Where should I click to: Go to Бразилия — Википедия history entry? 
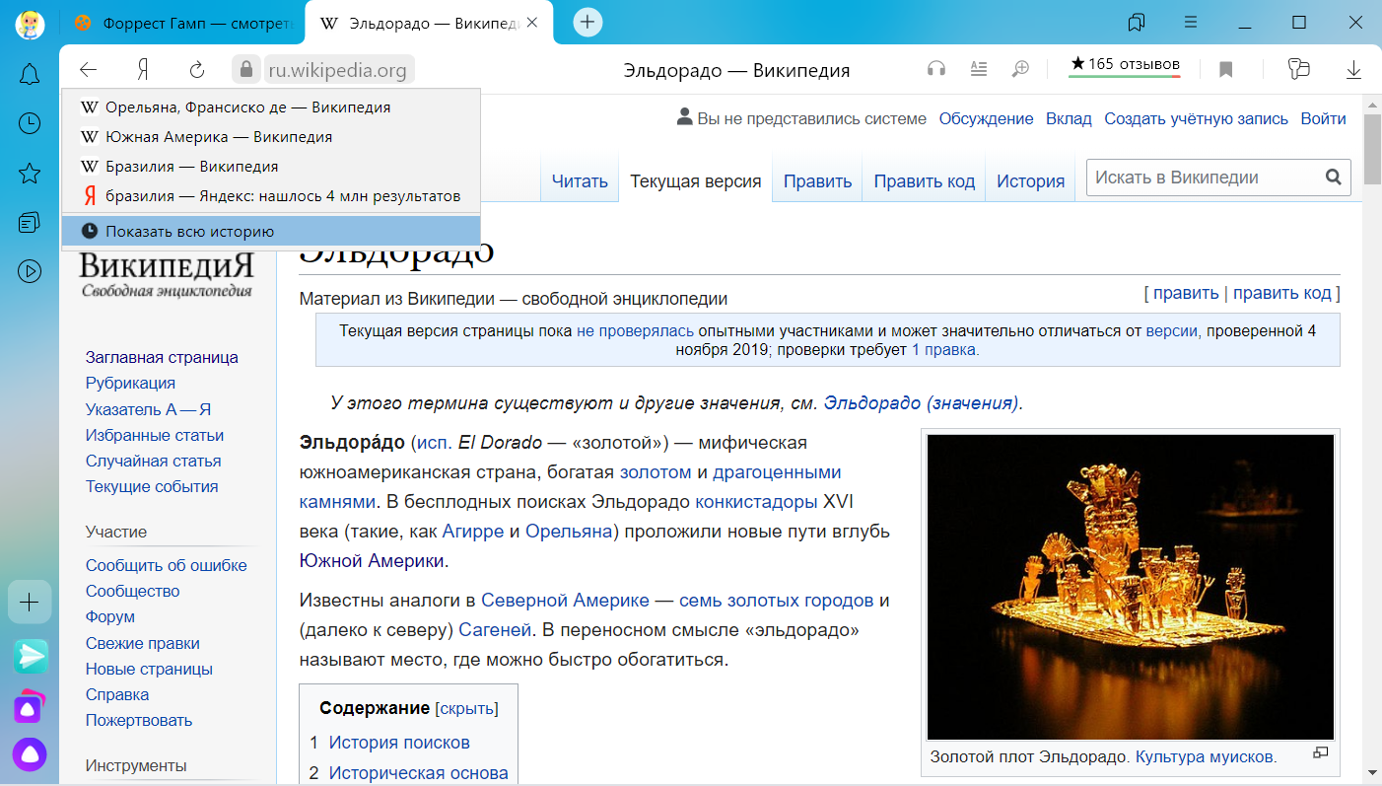[271, 167]
